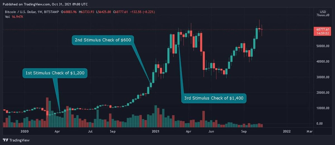The width and height of the screenshot is (335, 145).
Task: Click the 30000.00 price axis level
Action: tap(323, 77)
